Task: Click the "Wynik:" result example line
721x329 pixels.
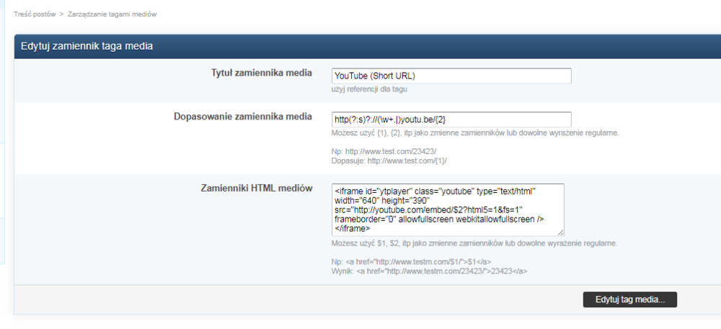Action: [x=430, y=271]
